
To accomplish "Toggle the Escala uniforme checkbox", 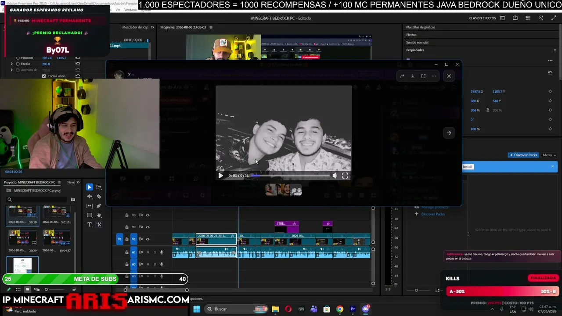I will (x=43, y=76).
